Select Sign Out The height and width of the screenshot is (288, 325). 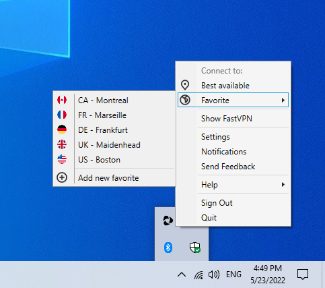tap(233, 203)
